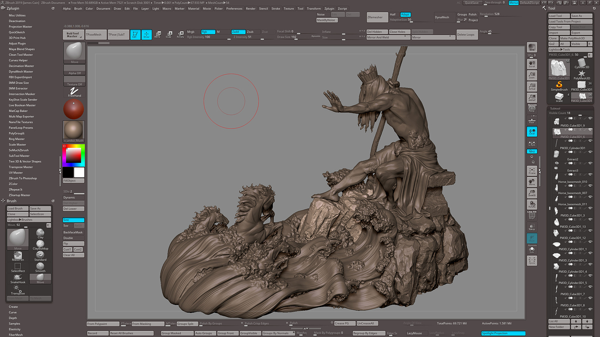
Task: Toggle Persp perspective view
Action: pyautogui.click(x=531, y=108)
